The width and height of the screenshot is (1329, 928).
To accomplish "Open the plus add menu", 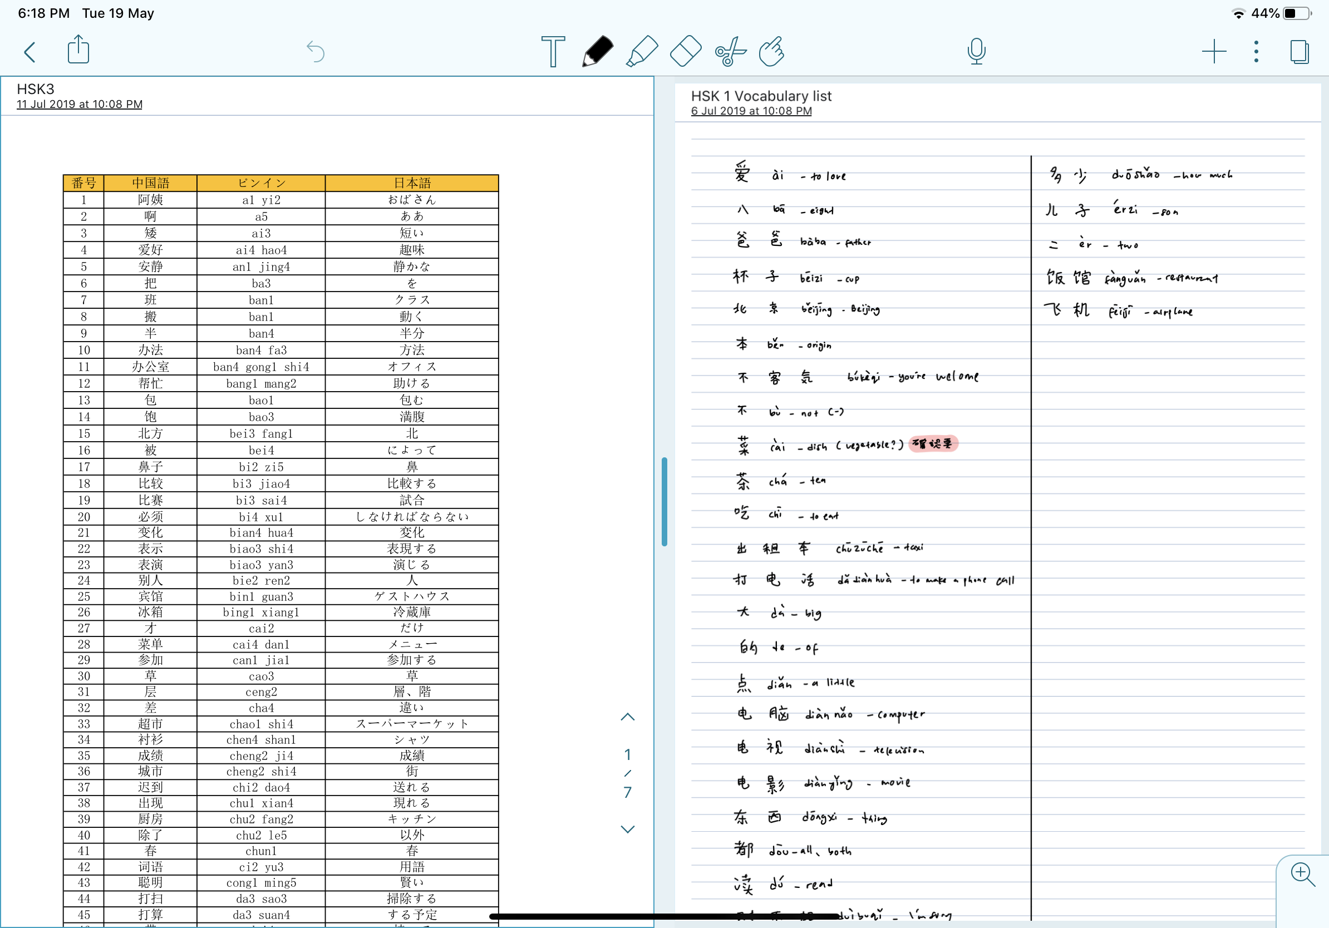I will [1213, 52].
